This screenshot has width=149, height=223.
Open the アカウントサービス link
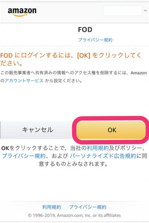pyautogui.click(x=24, y=81)
